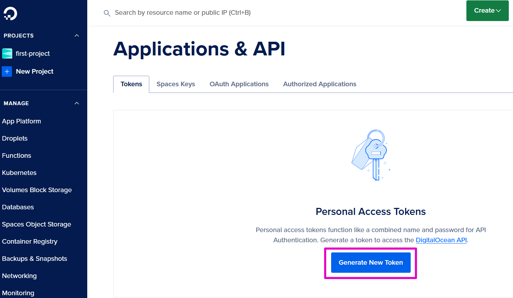Click the PROJECTS section header
The image size is (513, 298).
click(19, 36)
